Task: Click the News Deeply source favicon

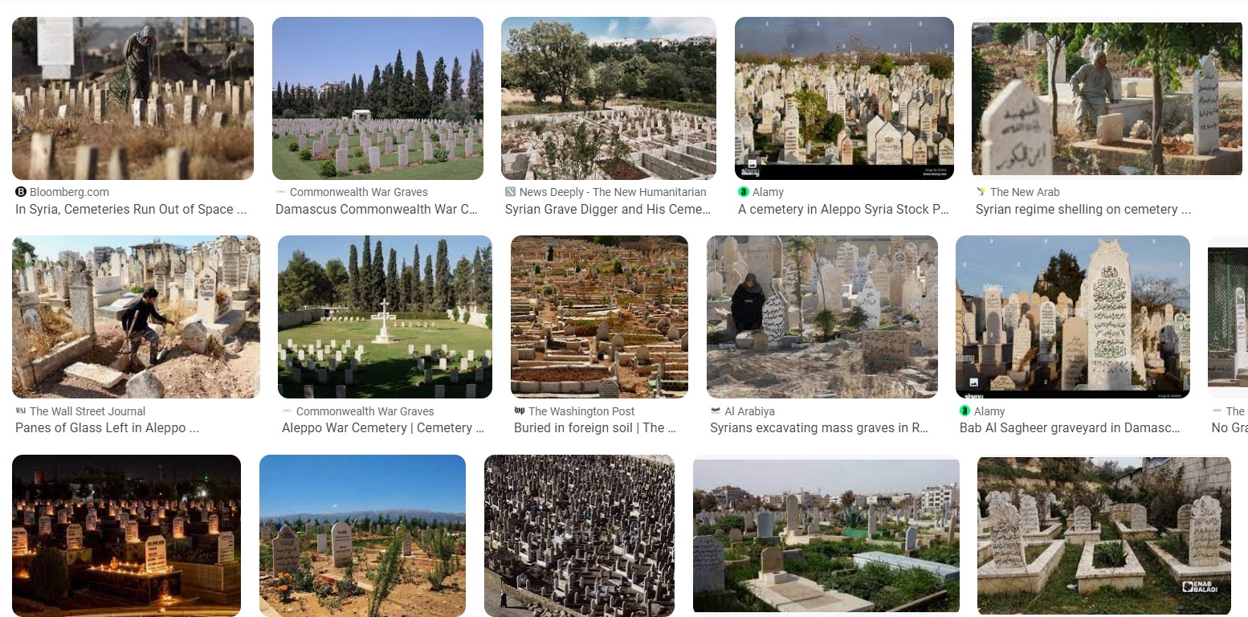Action: [510, 192]
